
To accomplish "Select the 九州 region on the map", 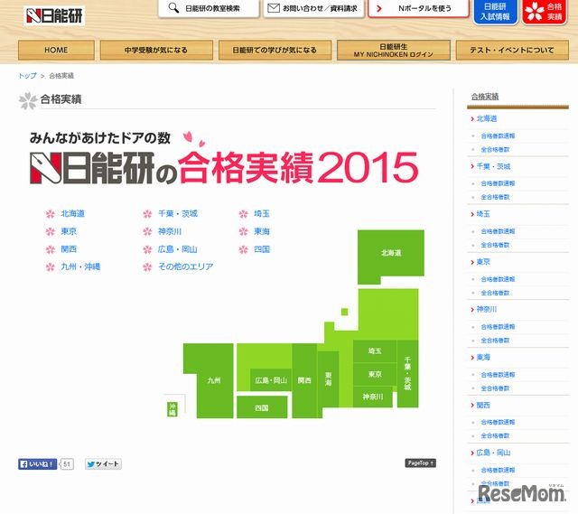I will tap(214, 380).
